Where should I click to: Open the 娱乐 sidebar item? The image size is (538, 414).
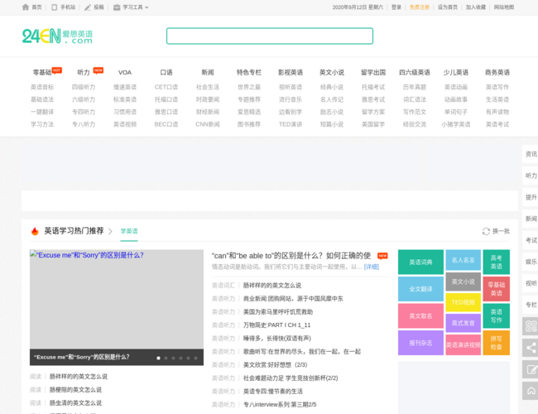point(531,262)
